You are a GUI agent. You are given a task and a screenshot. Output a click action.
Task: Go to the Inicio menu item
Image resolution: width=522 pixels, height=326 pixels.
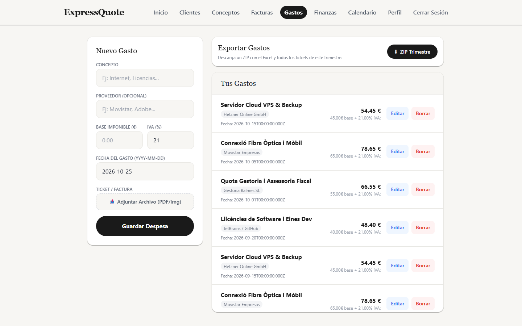(161, 12)
